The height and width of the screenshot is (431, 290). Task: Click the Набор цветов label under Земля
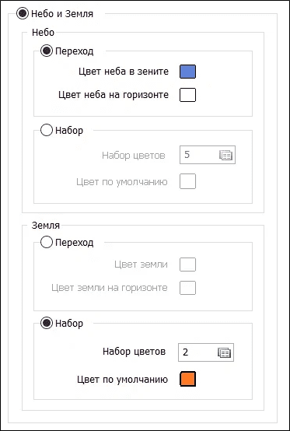coord(135,352)
